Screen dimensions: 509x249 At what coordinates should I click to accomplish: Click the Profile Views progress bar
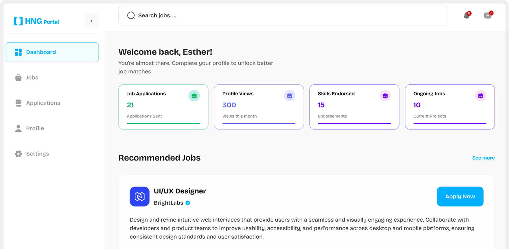pos(259,123)
